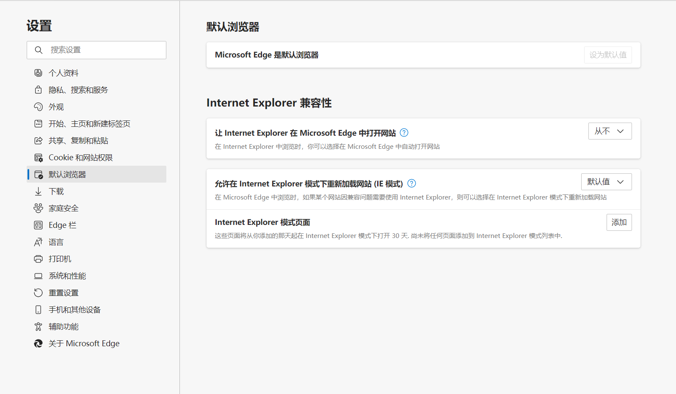
Task: Click the download arrow icon beside 下载
Action: (38, 191)
